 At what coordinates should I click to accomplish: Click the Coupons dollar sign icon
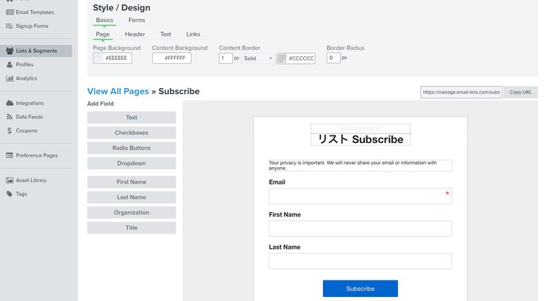10,131
